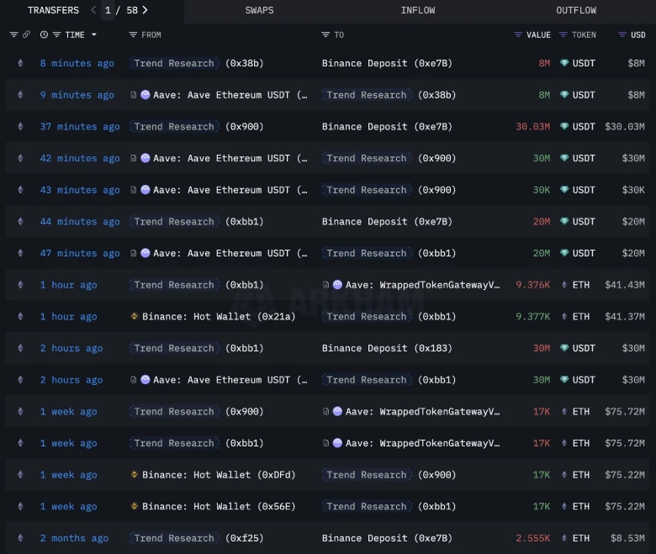The width and height of the screenshot is (656, 554).
Task: Click Ethereum icon on the first transfer row
Action: click(20, 63)
